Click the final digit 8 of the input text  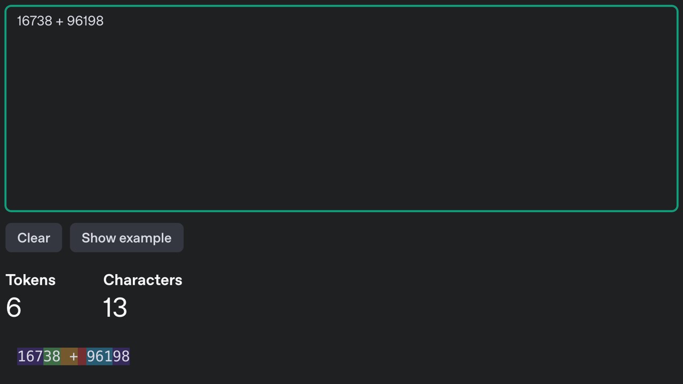(x=100, y=21)
